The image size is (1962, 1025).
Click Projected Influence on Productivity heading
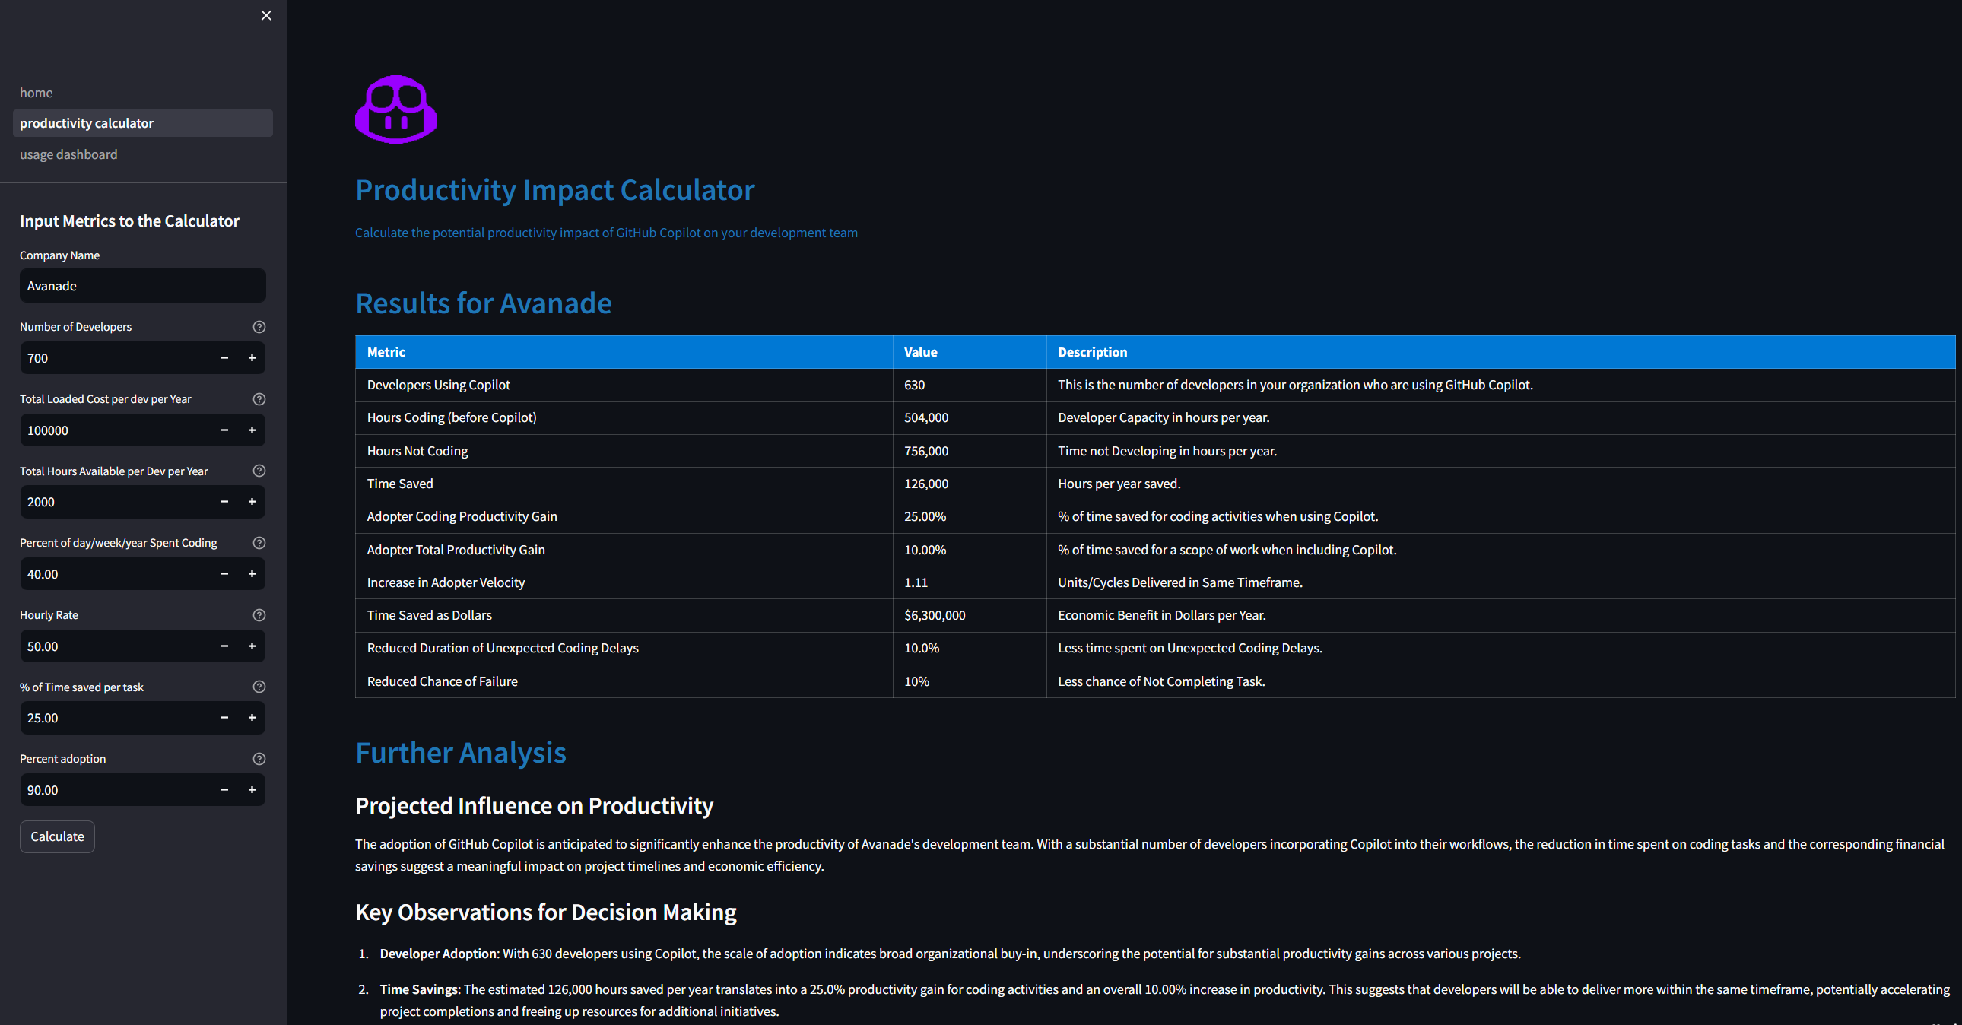(x=534, y=806)
